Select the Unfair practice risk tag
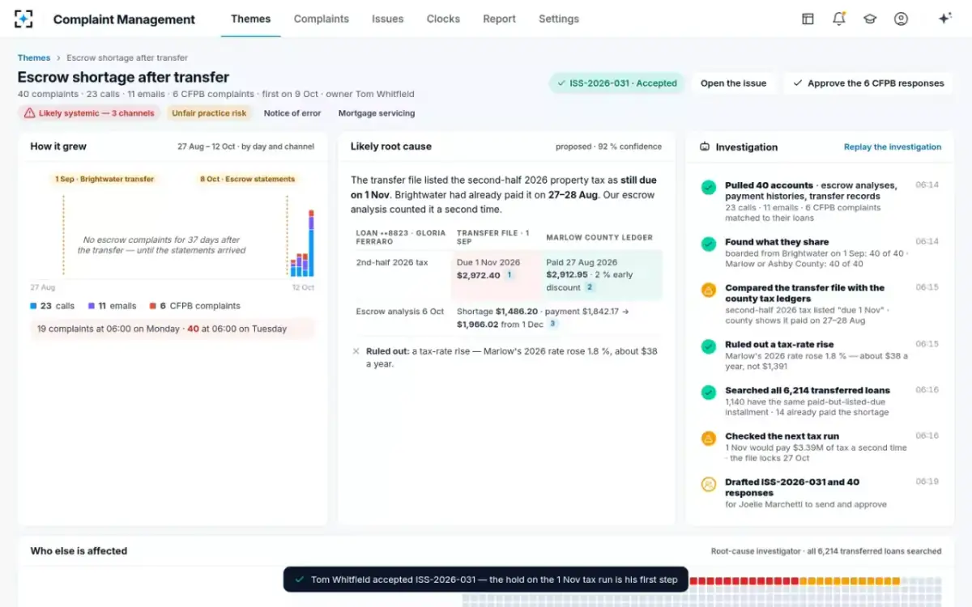The width and height of the screenshot is (972, 607). [209, 113]
